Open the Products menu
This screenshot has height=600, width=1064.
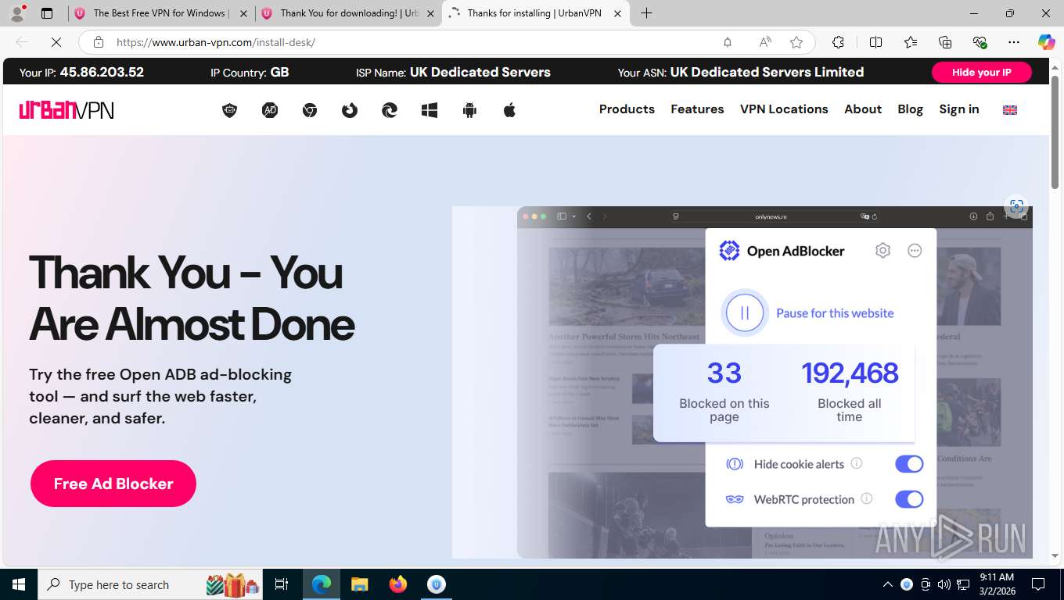(x=627, y=109)
